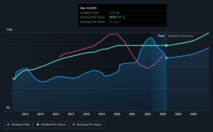Select the 2023 label on the x-axis

[163, 114]
